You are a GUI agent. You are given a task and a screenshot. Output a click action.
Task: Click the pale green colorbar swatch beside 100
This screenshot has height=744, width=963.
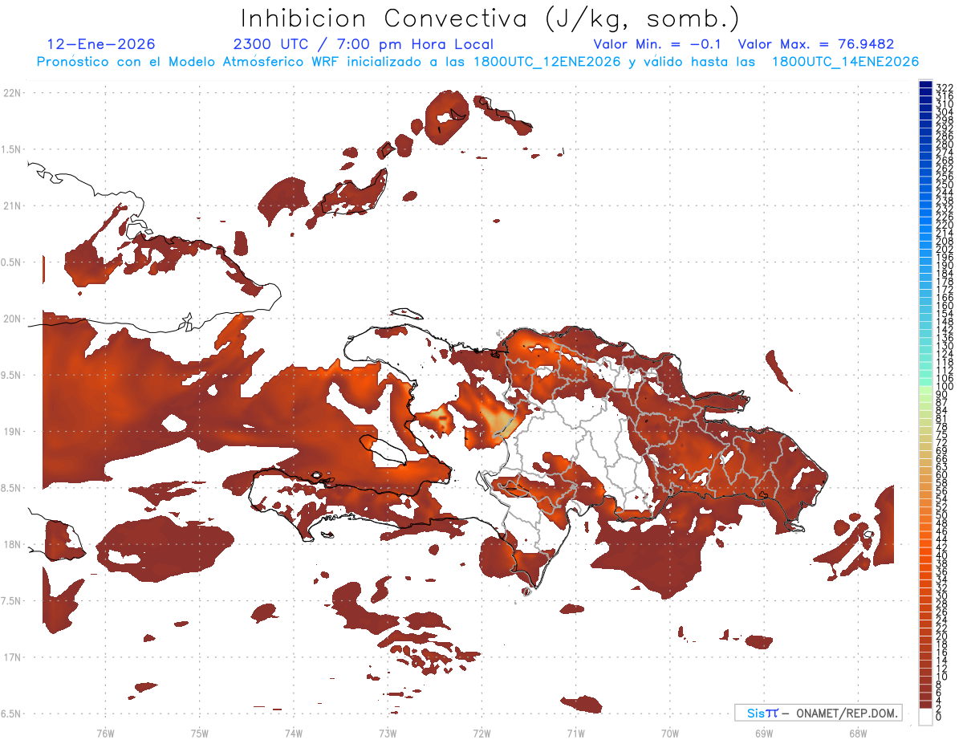925,391
